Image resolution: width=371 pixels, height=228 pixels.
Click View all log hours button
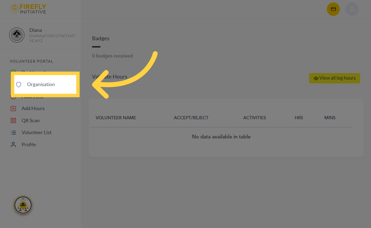tap(334, 78)
